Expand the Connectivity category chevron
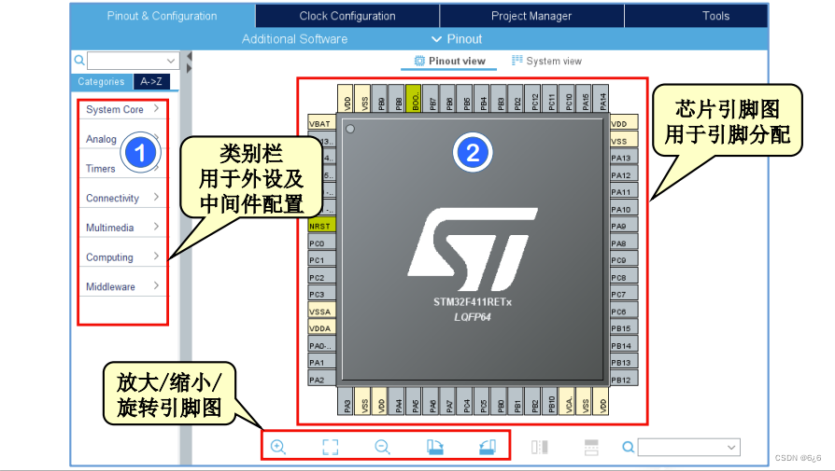 coord(156,197)
